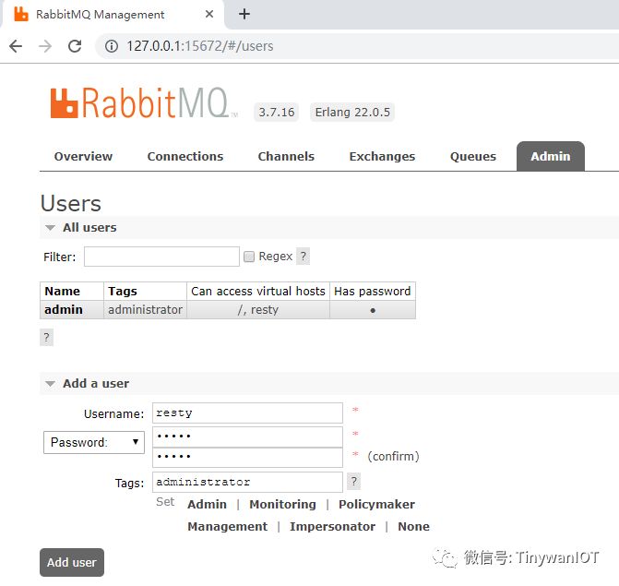Switch to the Connections tab
The width and height of the screenshot is (619, 586).
[185, 156]
